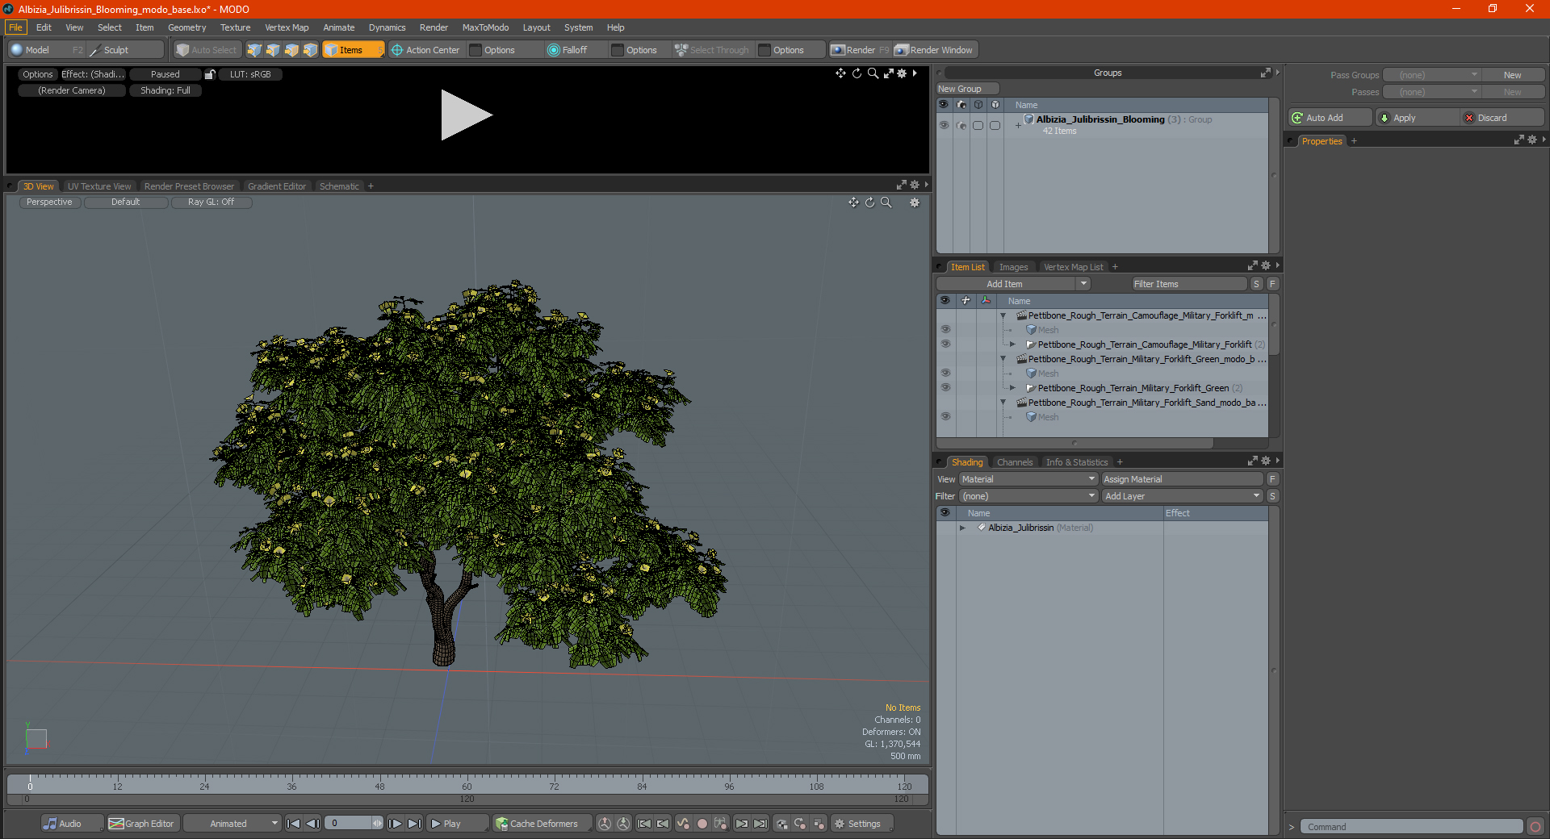Click the Auto Add button

(x=1330, y=118)
